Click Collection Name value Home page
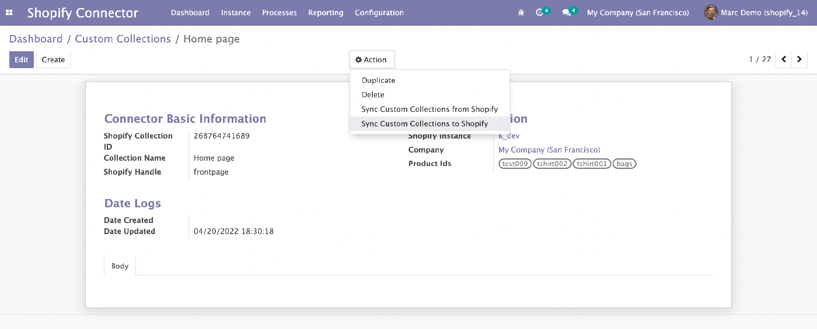This screenshot has width=817, height=329. coord(214,158)
